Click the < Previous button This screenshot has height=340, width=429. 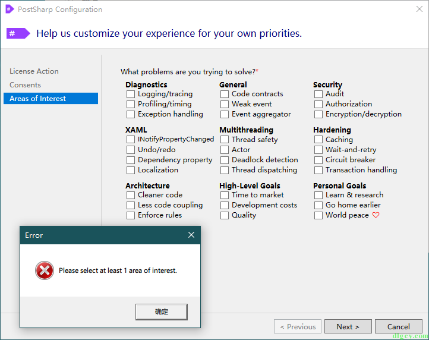click(x=298, y=326)
